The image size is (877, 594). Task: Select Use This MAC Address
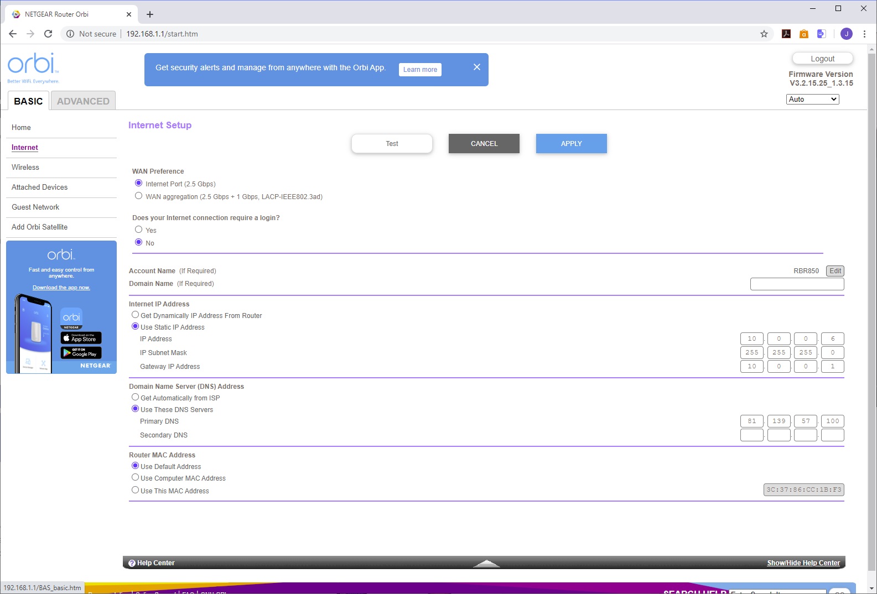(x=135, y=490)
